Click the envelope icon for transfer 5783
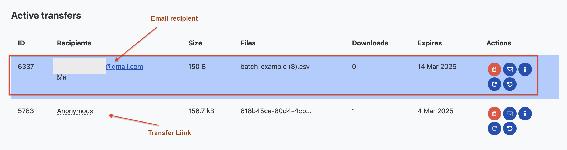567x150 pixels. pyautogui.click(x=510, y=114)
